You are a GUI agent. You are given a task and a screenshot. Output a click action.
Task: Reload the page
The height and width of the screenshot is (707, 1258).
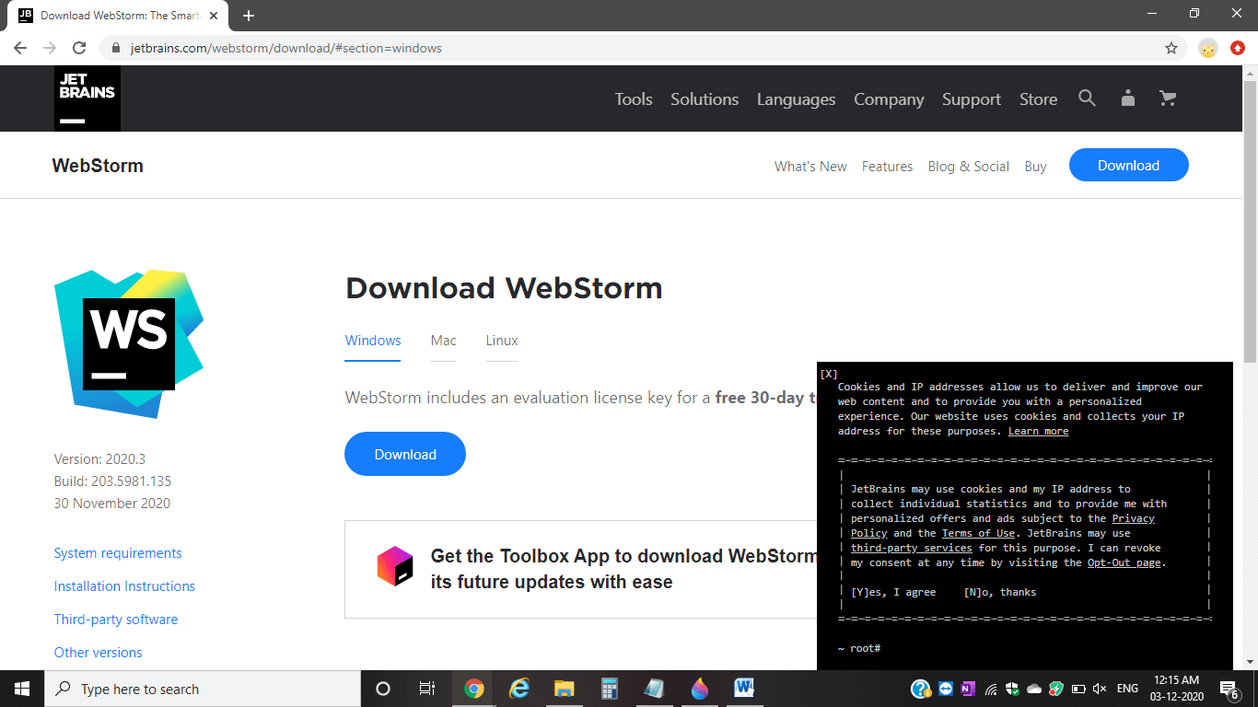point(79,48)
